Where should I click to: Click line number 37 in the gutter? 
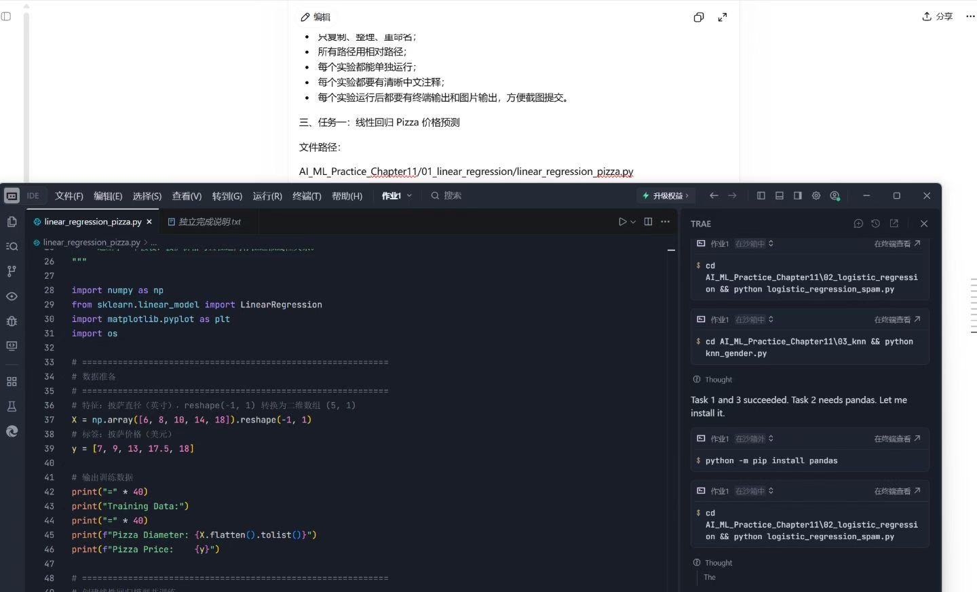pos(49,420)
